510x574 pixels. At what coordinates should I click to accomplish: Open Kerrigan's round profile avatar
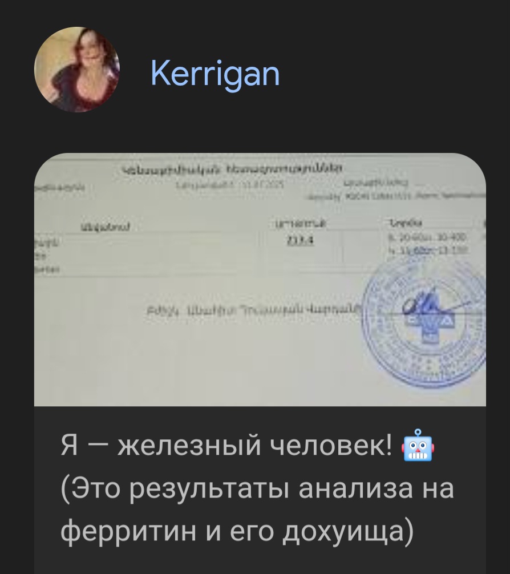tap(77, 69)
